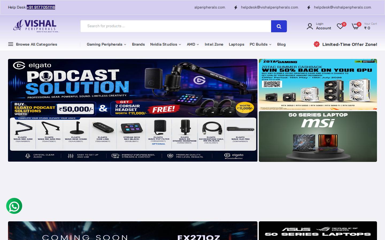385x240 pixels.
Task: Email the last helpdesk@vishalperipherals.com address
Action: 343,7
